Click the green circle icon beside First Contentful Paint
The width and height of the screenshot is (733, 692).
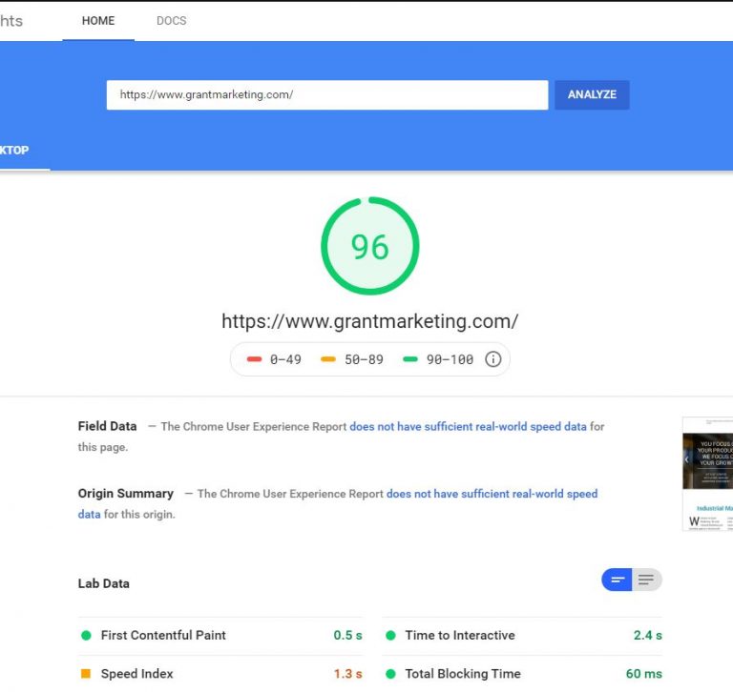pyautogui.click(x=86, y=636)
